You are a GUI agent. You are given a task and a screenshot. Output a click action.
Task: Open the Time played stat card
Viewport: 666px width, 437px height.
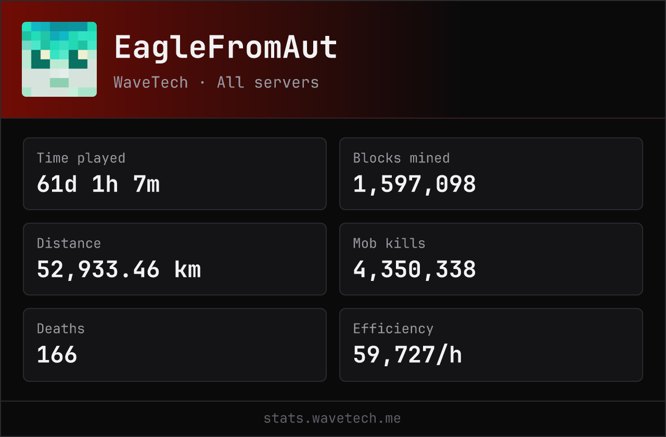pyautogui.click(x=175, y=174)
